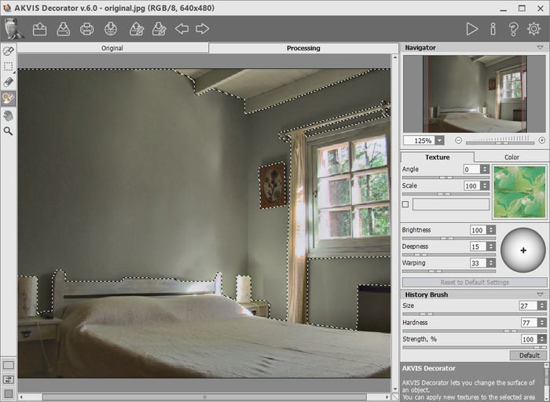
Task: Click Reset to Default Settings button
Action: [x=475, y=282]
